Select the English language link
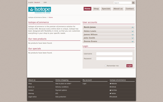Viewport: 163px width, 102px height. coord(31,2)
